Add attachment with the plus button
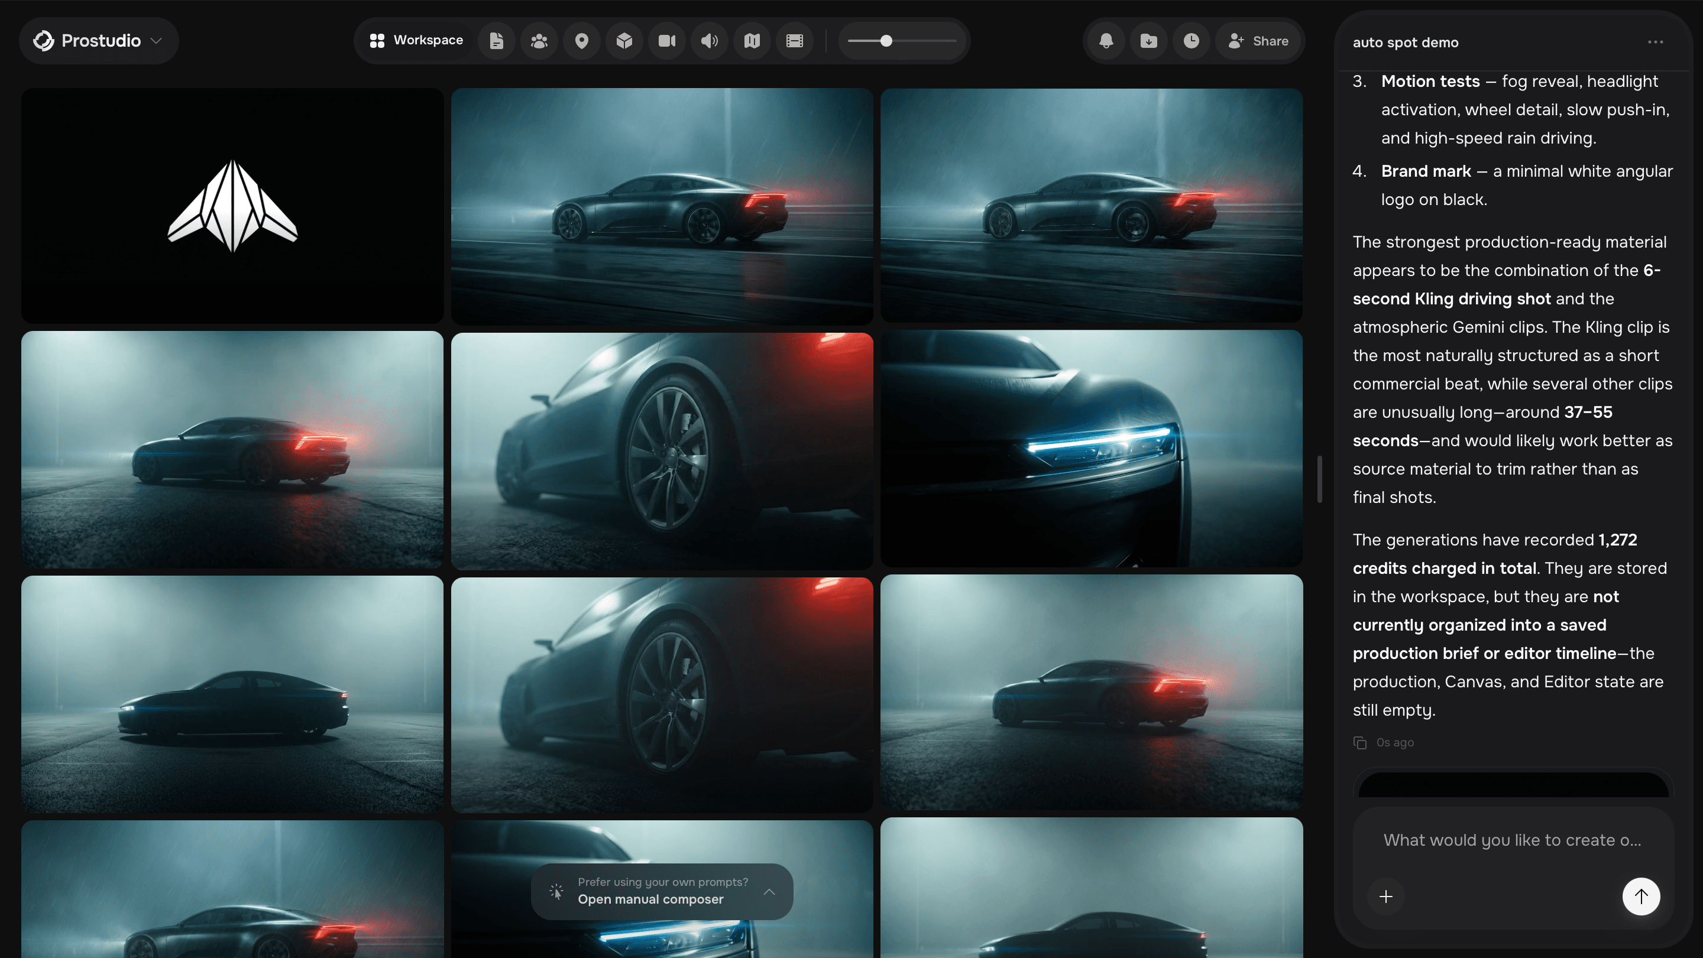Screen dimensions: 1703x958 (x=1386, y=897)
